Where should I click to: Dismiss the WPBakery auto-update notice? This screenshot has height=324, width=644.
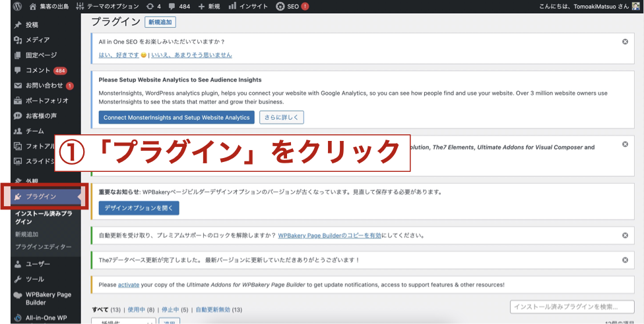tap(625, 235)
